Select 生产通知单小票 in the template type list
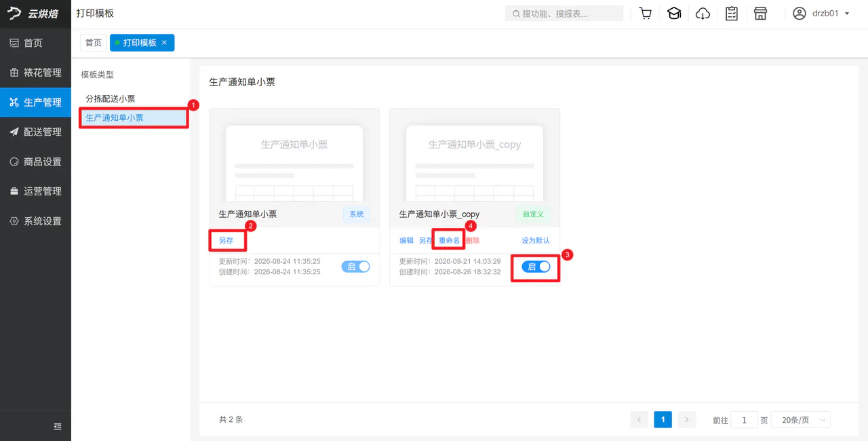868x441 pixels. [134, 118]
